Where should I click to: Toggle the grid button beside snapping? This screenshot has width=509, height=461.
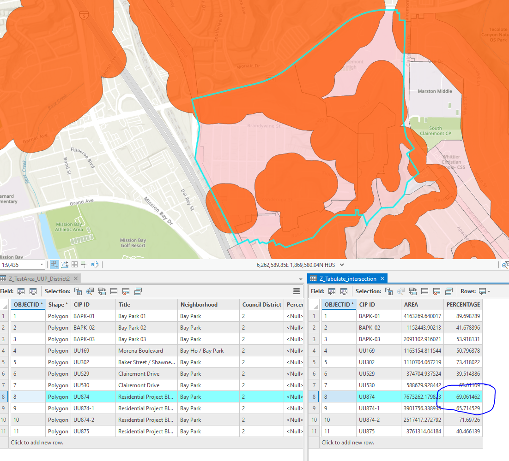click(x=74, y=265)
